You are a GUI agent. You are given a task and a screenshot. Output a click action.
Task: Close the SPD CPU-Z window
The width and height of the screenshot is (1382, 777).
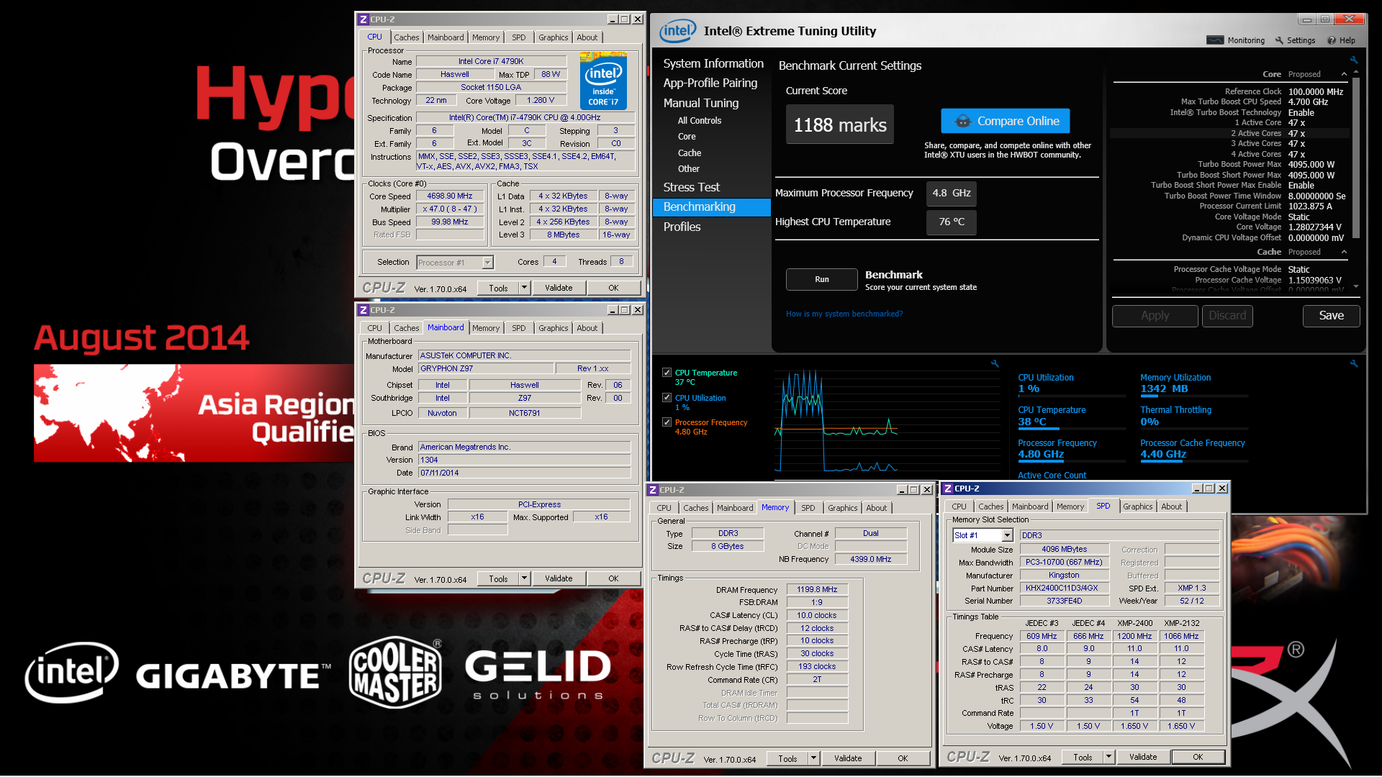1221,489
